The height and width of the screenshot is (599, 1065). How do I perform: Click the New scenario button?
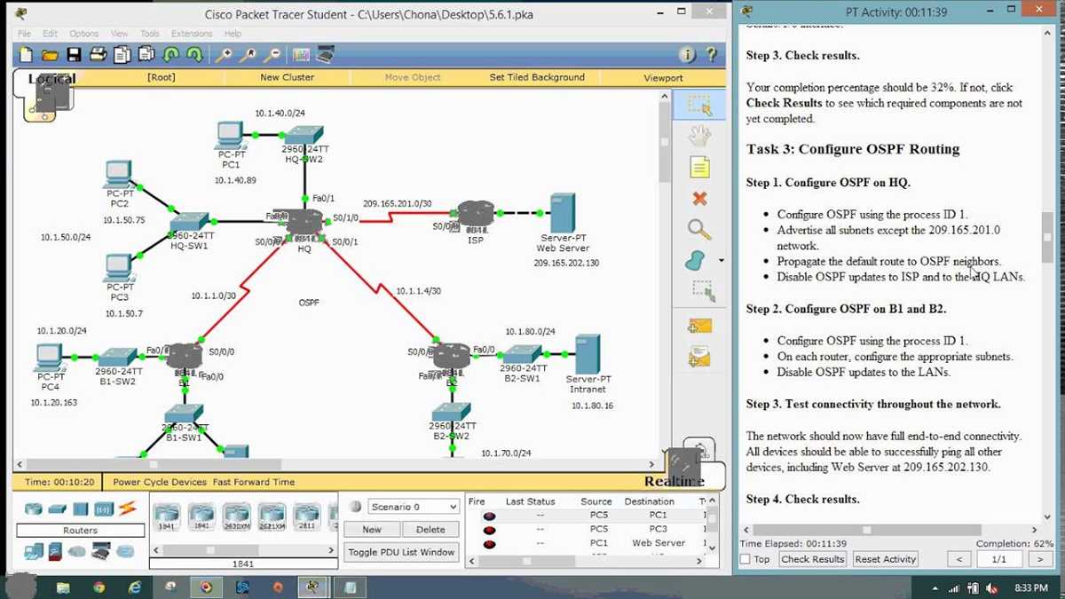[x=372, y=529]
